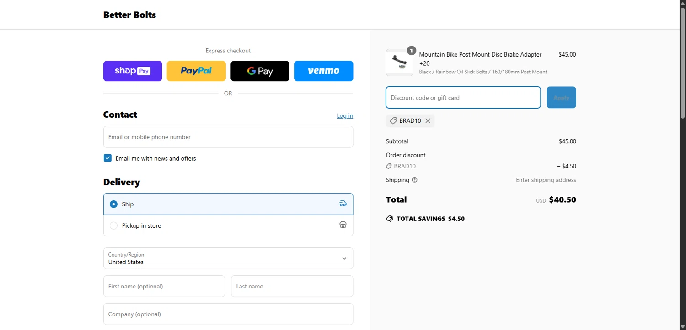
Task: Pay with the Shop Pay button
Action: tap(133, 71)
